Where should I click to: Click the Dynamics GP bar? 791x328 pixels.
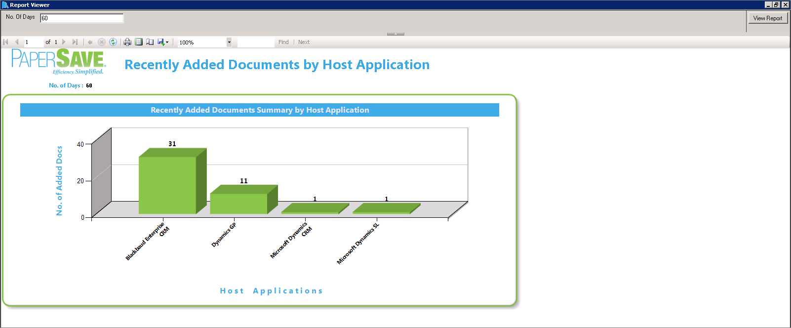click(244, 200)
